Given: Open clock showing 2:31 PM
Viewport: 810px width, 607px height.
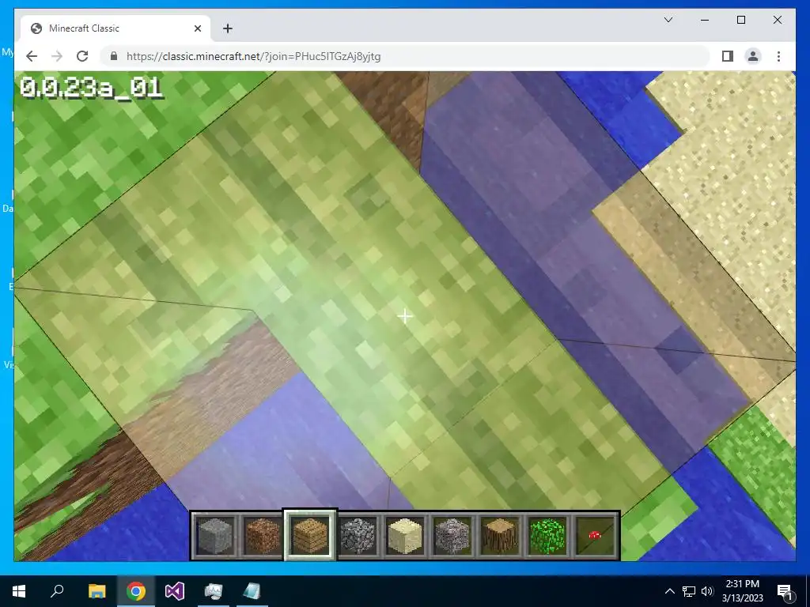Looking at the screenshot, I should coord(742,591).
